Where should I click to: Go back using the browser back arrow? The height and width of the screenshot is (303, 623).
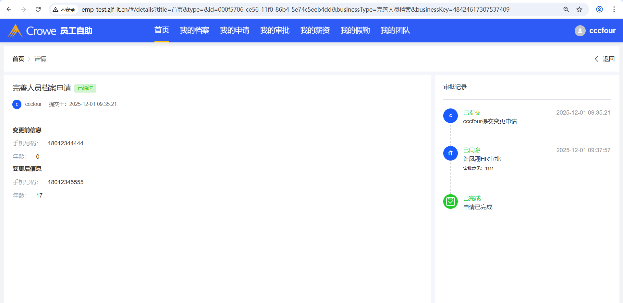(x=9, y=9)
